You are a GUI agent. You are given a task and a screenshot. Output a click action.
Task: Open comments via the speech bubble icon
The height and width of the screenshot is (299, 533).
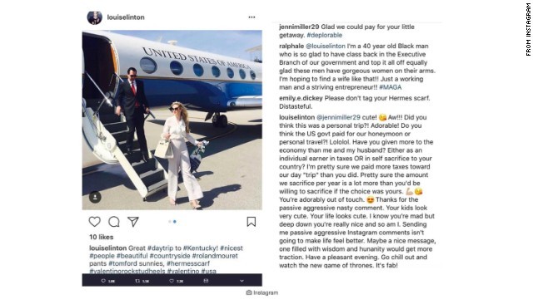(x=114, y=222)
